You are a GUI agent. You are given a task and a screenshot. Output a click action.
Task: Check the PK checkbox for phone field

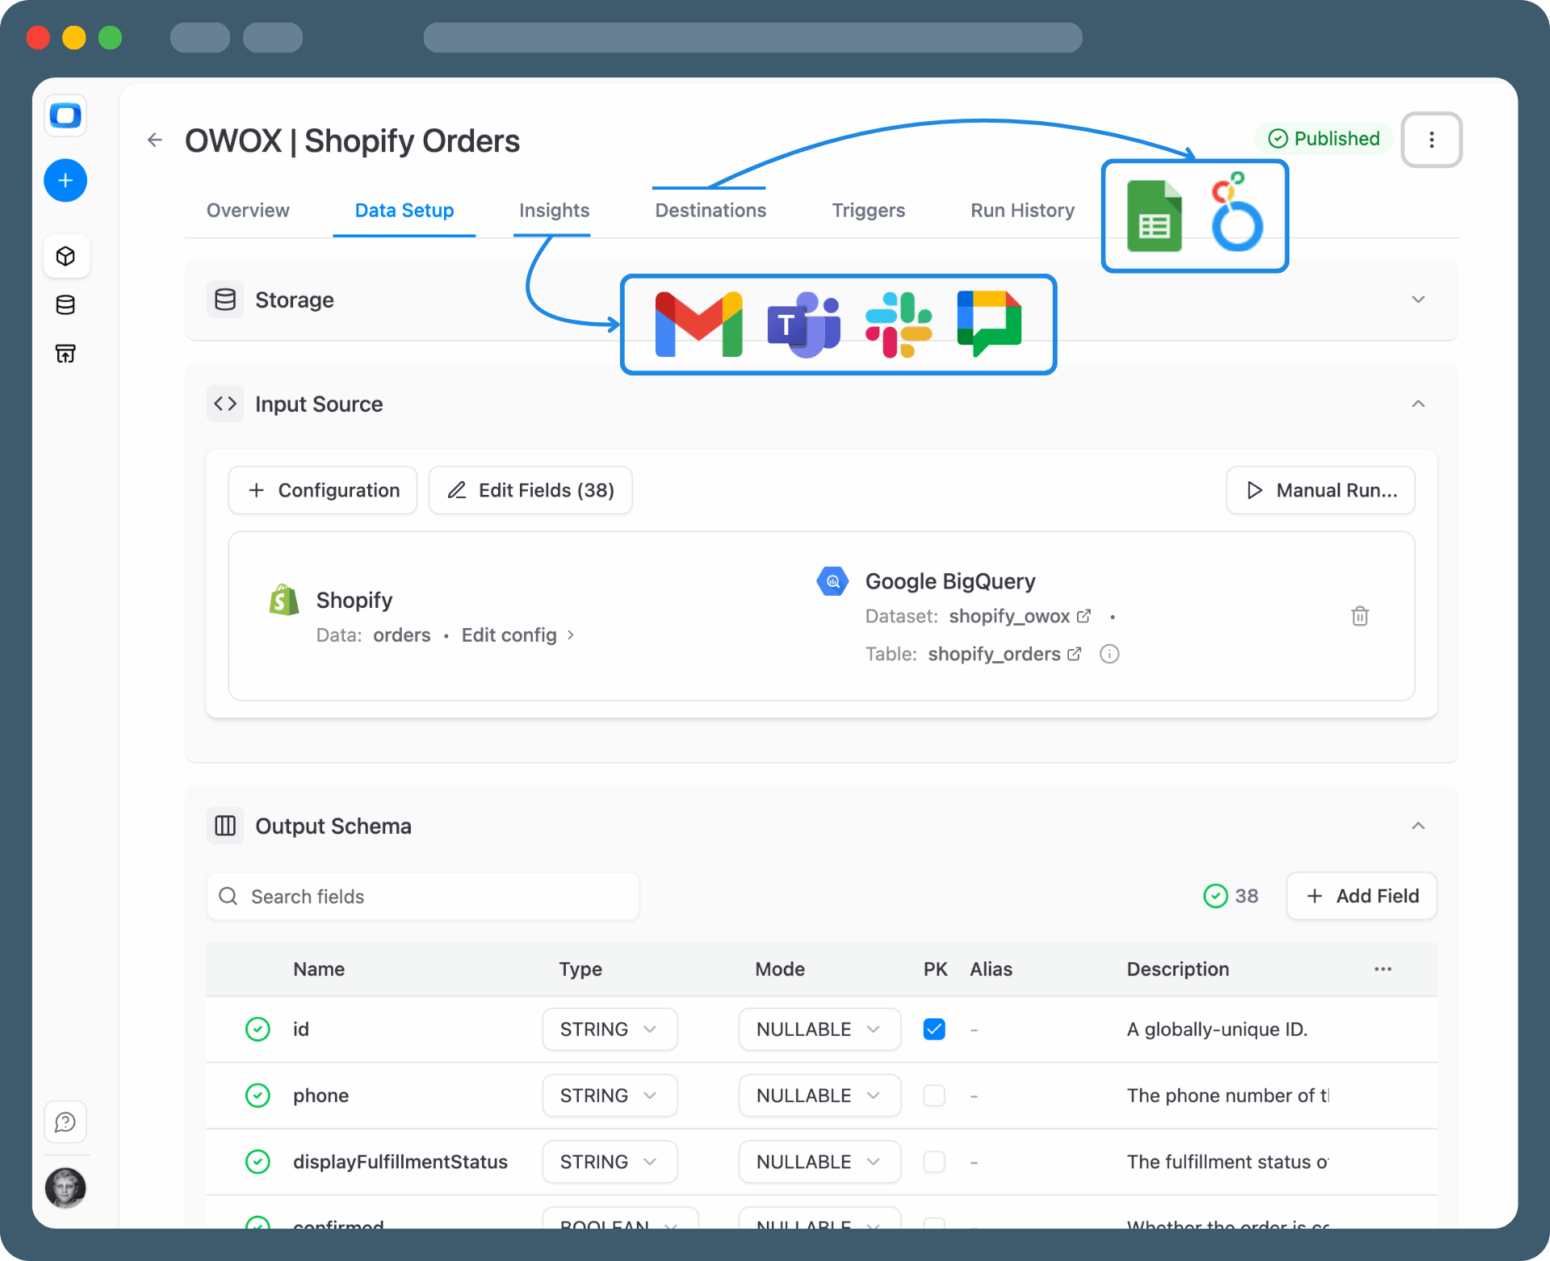click(x=934, y=1096)
